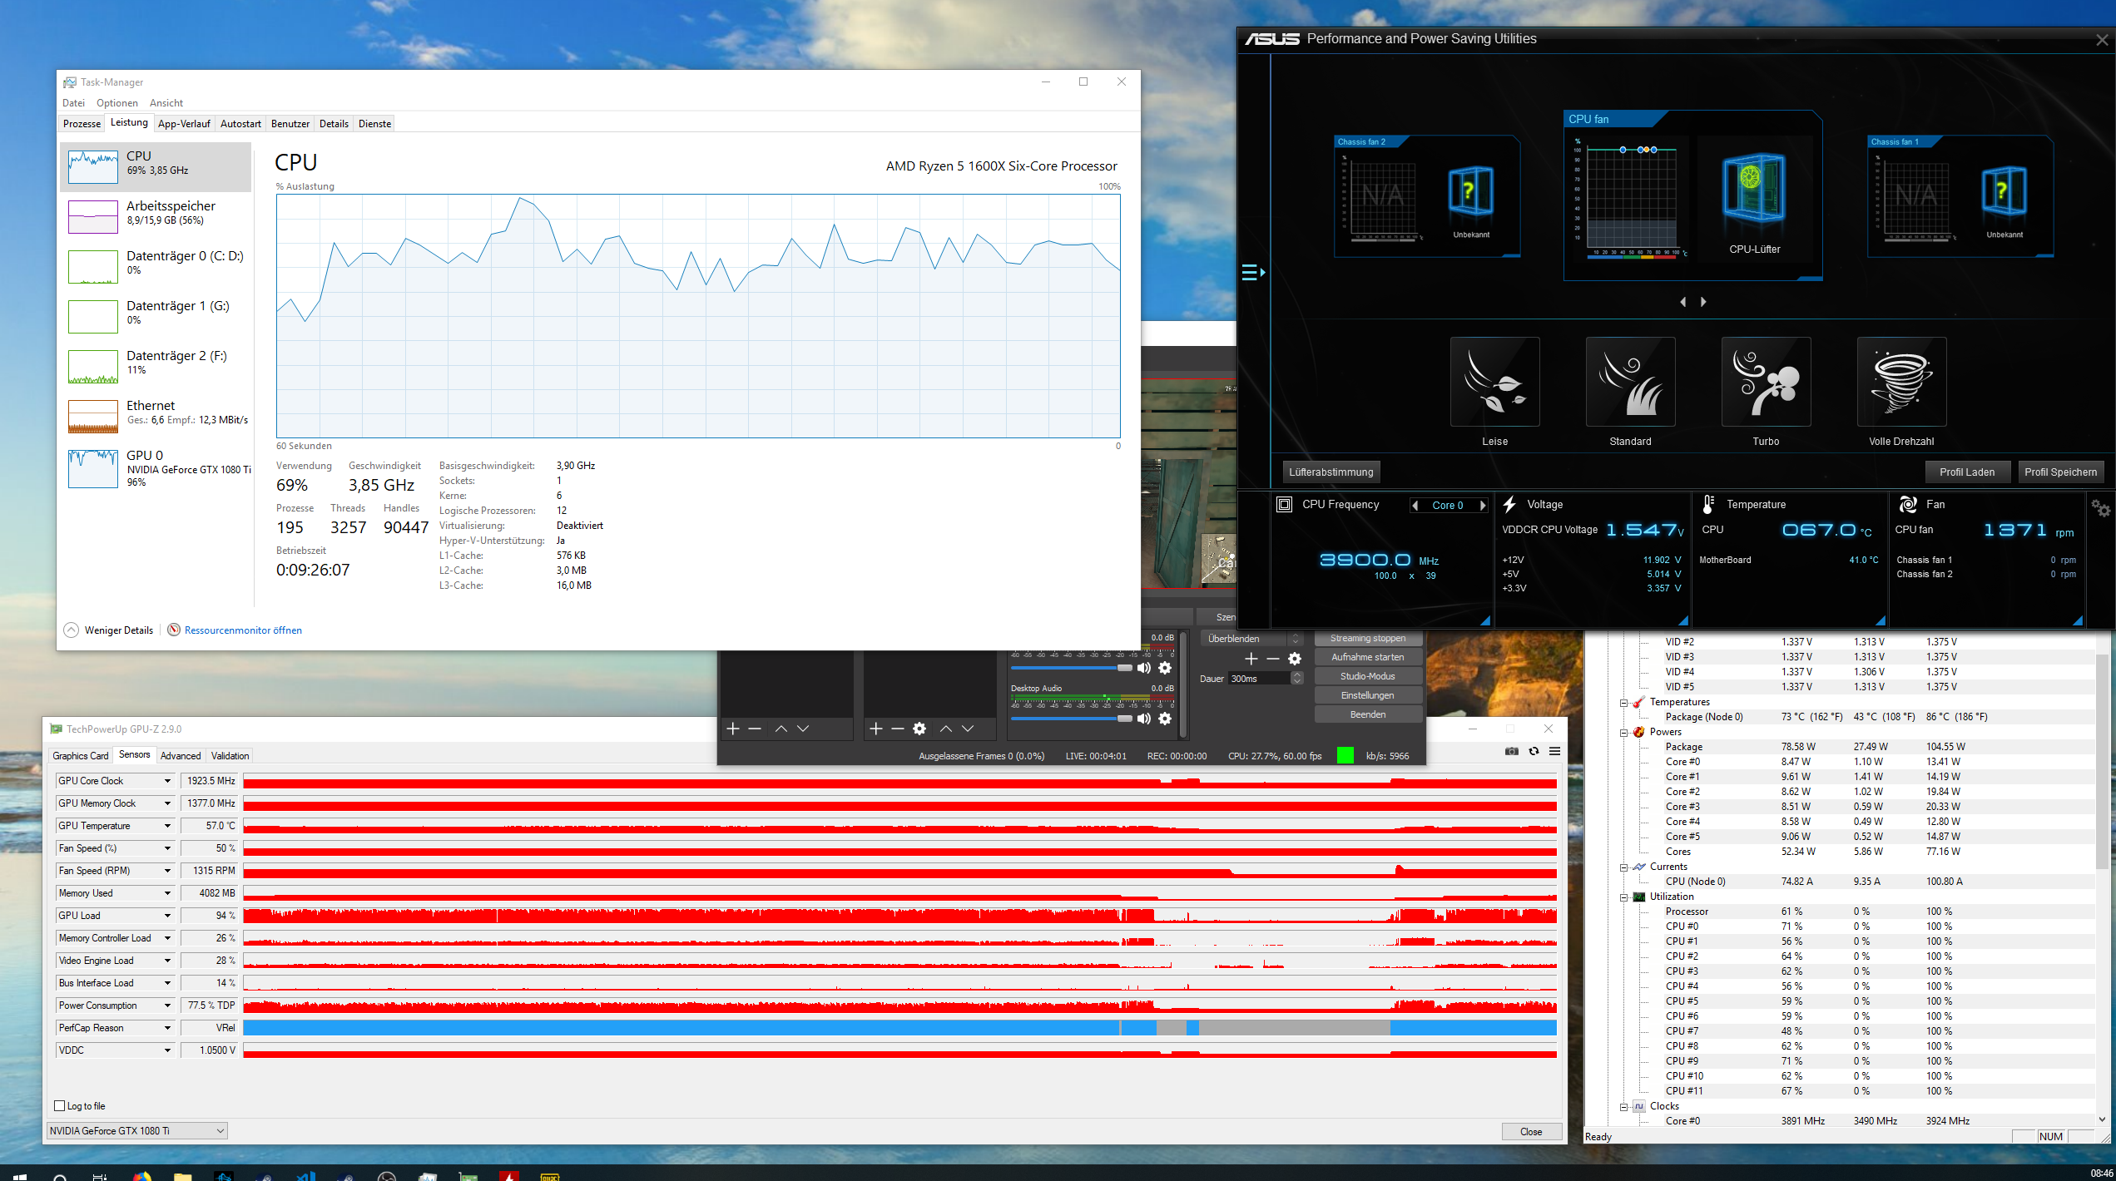Enable Log to file checkbox
Viewport: 2116px width, 1181px height.
click(60, 1105)
